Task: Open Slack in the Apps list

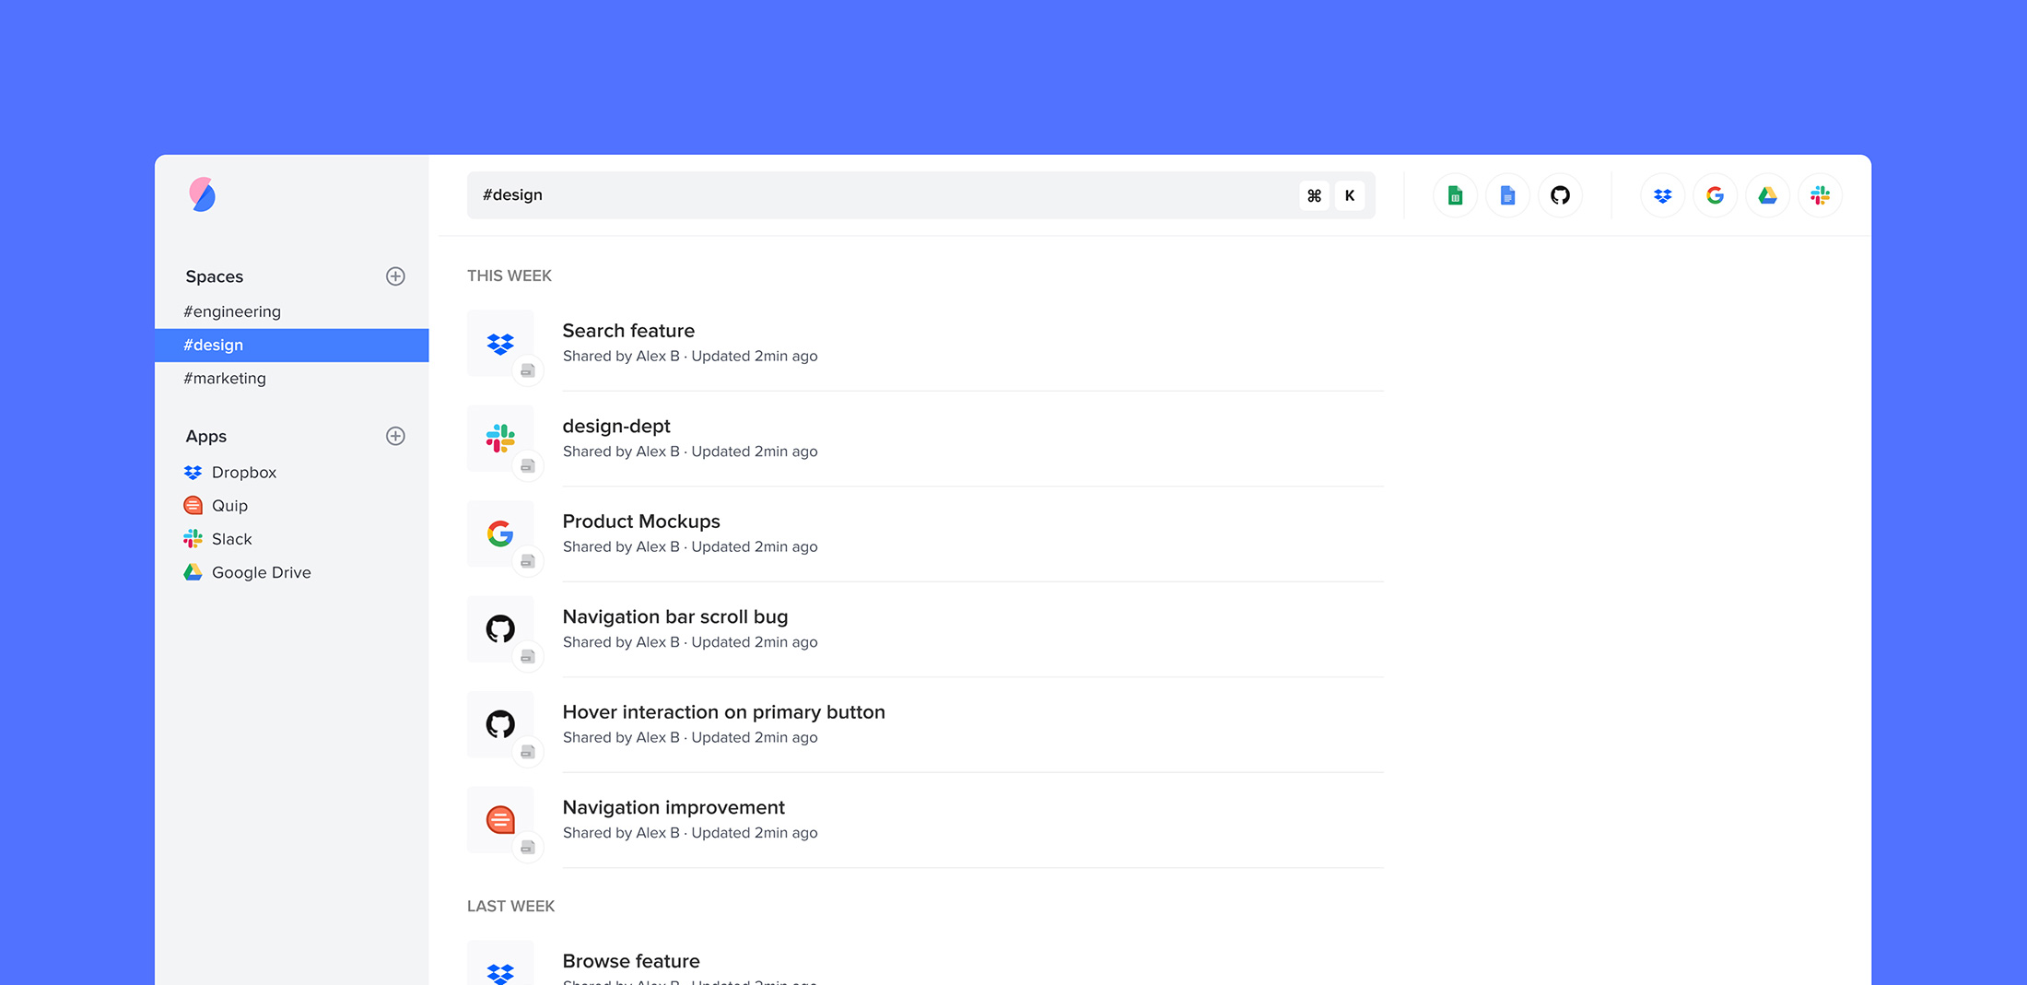Action: (217, 539)
